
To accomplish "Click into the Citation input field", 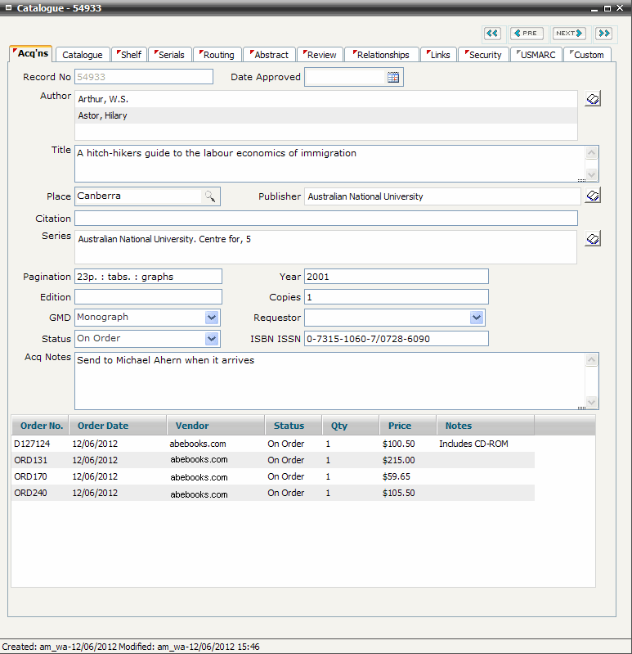I will [x=325, y=219].
